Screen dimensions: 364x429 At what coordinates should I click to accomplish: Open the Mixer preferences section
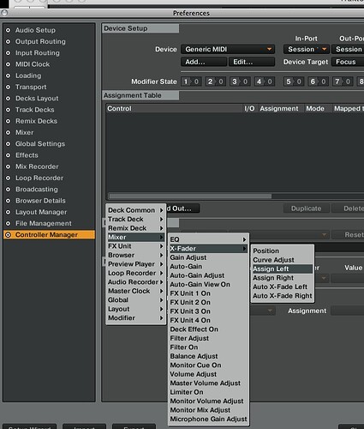tap(25, 132)
